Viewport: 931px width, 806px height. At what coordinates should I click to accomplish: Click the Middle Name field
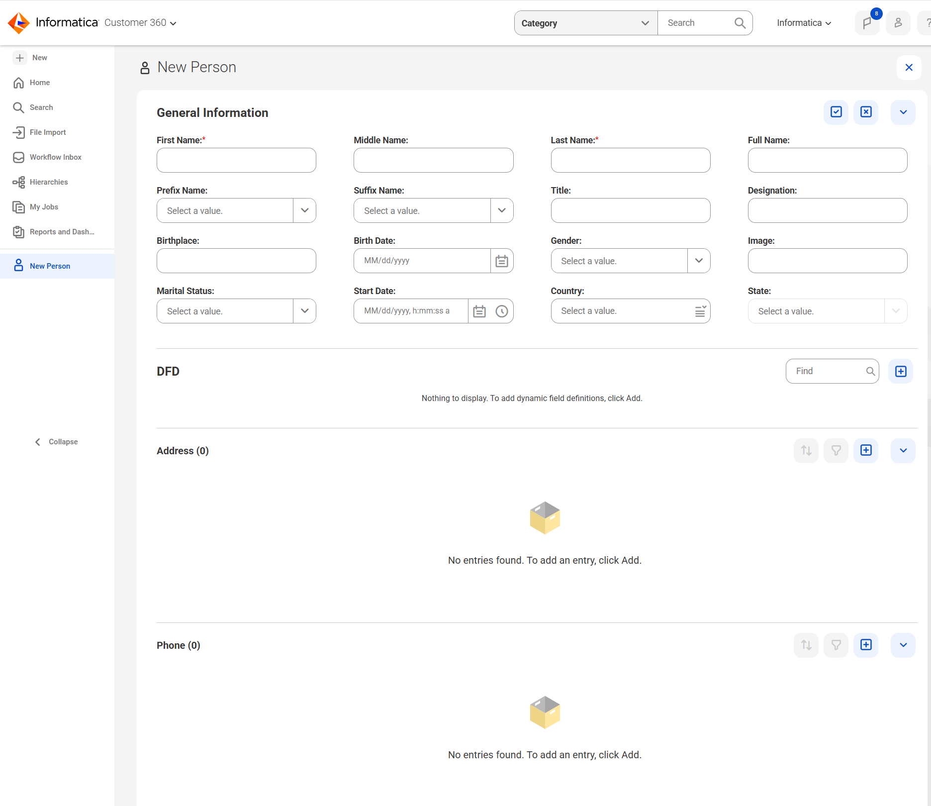[x=433, y=160]
